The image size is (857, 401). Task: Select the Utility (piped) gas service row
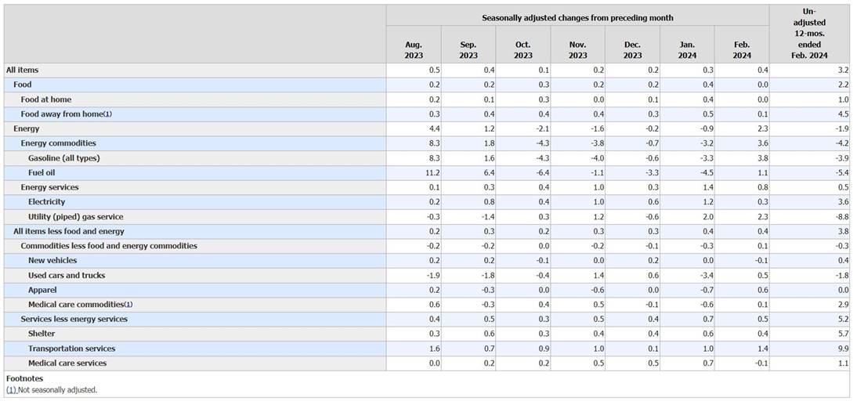pos(428,217)
